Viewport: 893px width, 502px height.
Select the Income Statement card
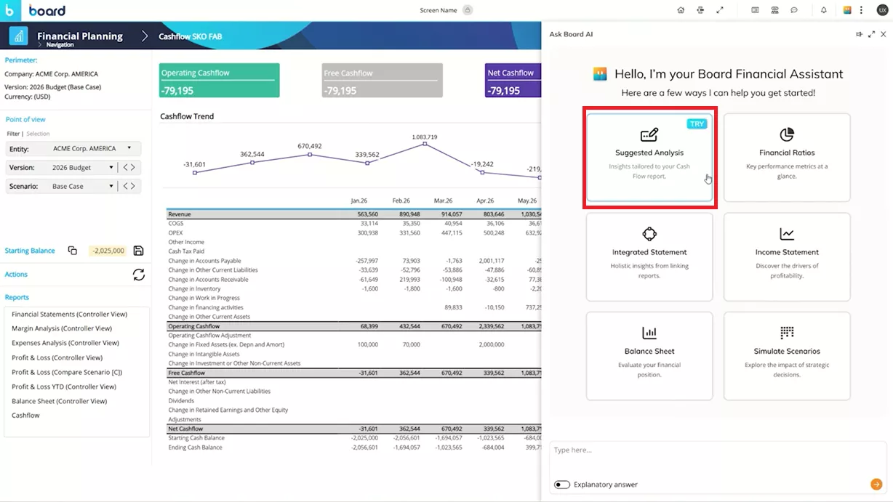(787, 256)
